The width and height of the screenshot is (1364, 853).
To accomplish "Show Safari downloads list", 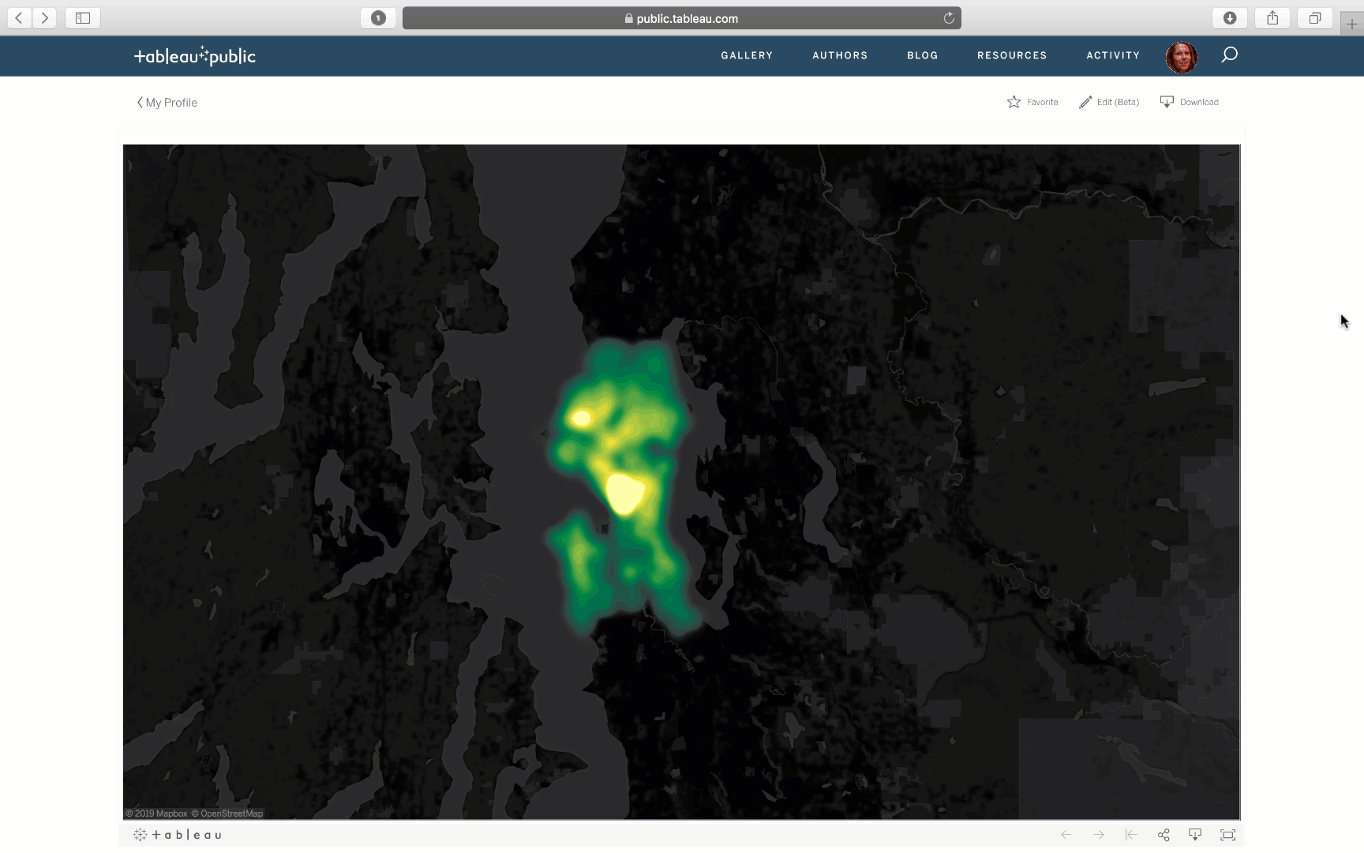I will (x=1230, y=18).
